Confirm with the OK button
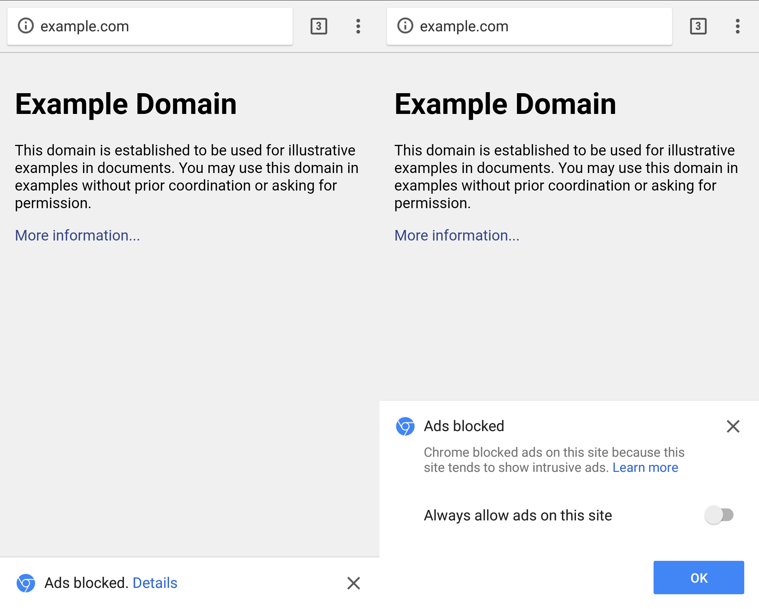 pos(699,578)
